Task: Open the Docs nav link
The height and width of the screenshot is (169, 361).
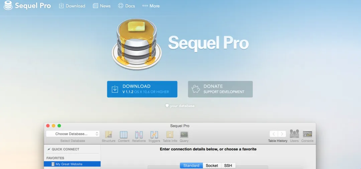Action: click(126, 6)
